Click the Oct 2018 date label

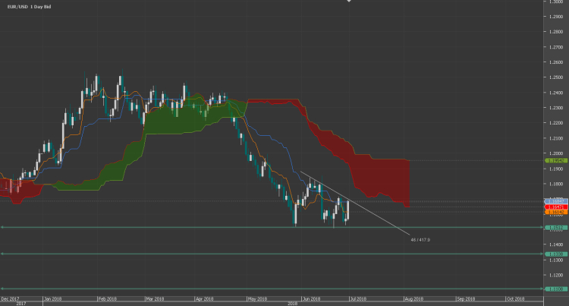tap(516, 299)
